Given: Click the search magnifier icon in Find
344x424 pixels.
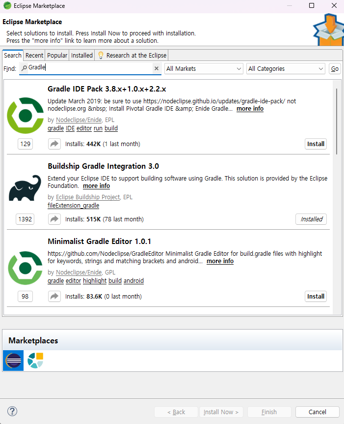Looking at the screenshot, I should (x=24, y=68).
